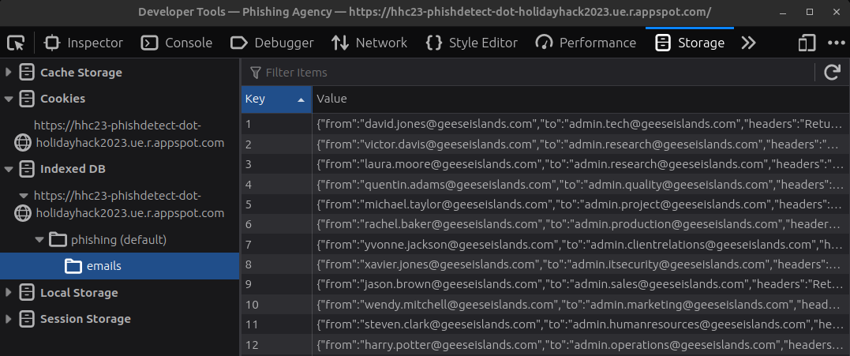850x356 pixels.
Task: Sort by the Key column header
Action: pos(275,99)
